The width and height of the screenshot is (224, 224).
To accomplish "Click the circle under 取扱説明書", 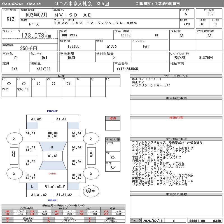I will point(209,35).
